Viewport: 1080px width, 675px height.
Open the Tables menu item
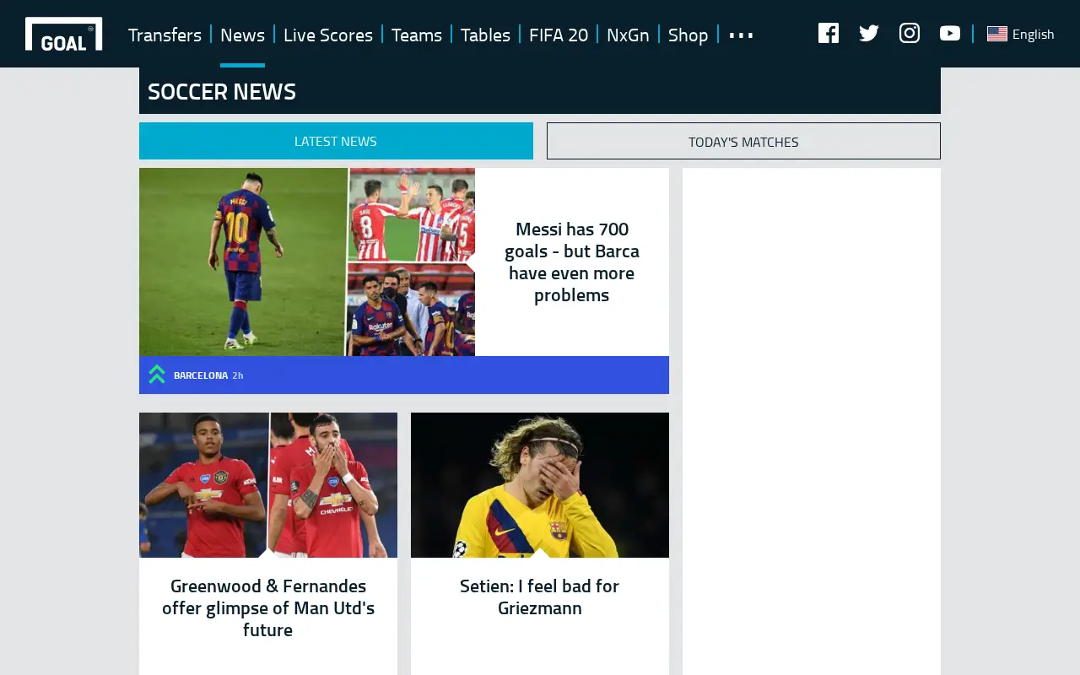pos(485,35)
